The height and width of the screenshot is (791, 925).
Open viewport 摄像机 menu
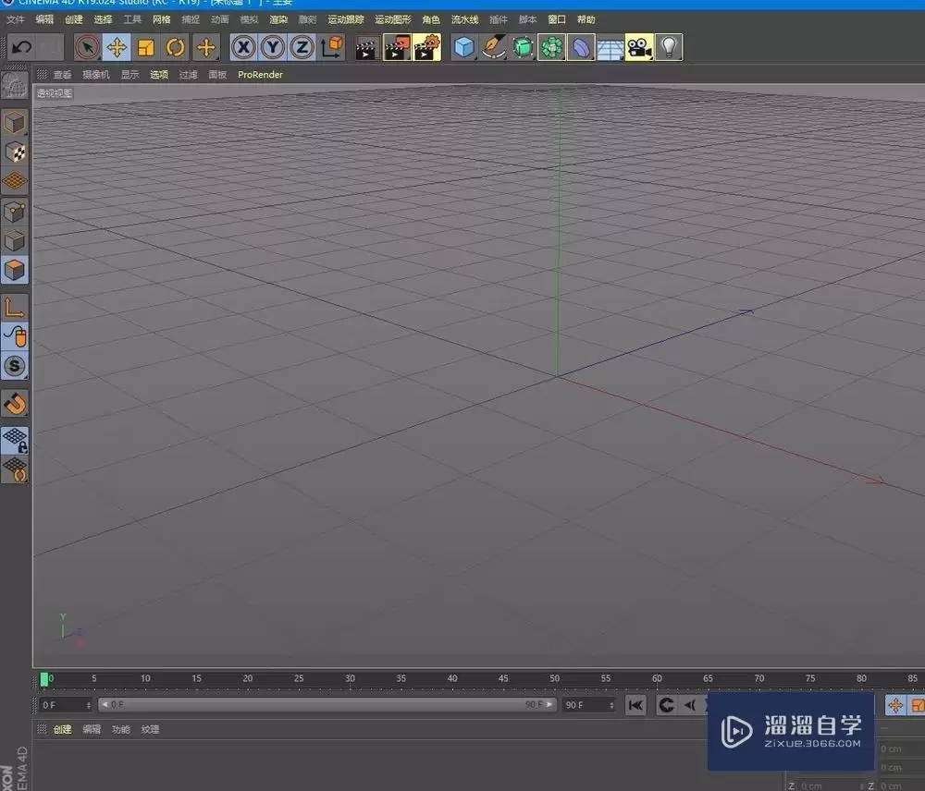coord(96,75)
